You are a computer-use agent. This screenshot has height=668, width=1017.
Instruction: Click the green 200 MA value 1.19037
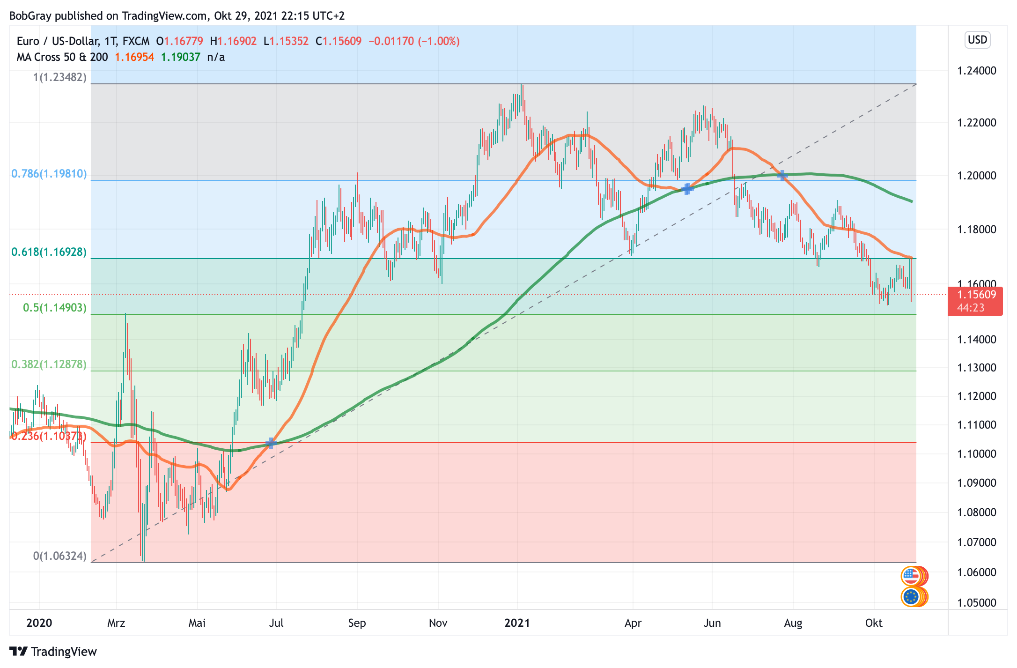pos(180,57)
